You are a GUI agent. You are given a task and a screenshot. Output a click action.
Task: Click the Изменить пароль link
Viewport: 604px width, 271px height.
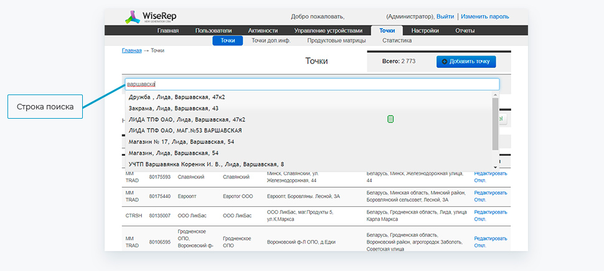[x=485, y=17]
